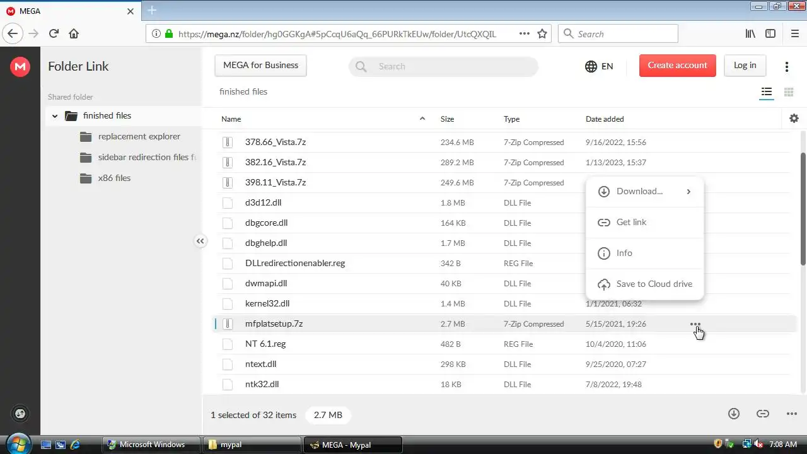Open the browser hamburger menu

pos(794,34)
